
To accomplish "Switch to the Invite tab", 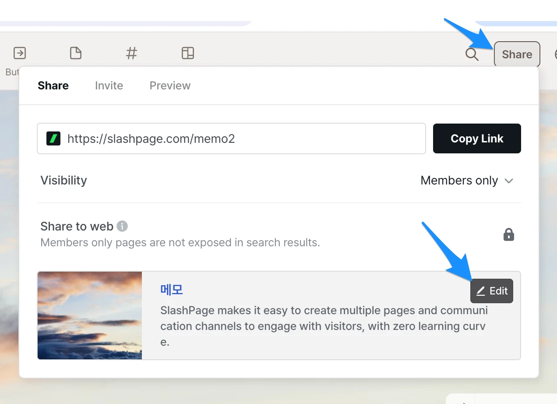I will point(109,85).
